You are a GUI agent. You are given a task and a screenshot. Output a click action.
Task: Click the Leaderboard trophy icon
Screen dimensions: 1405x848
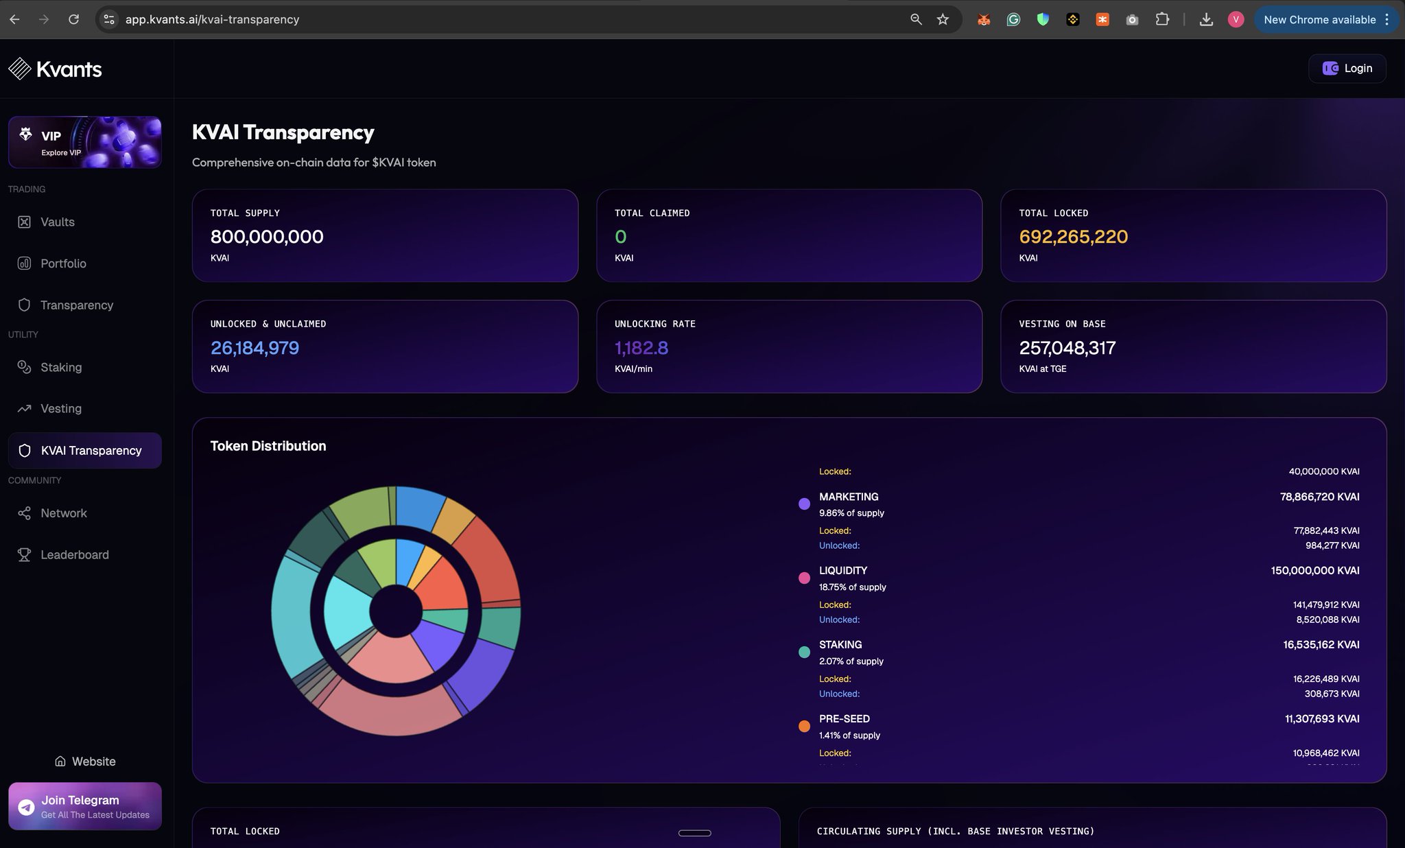pos(24,554)
